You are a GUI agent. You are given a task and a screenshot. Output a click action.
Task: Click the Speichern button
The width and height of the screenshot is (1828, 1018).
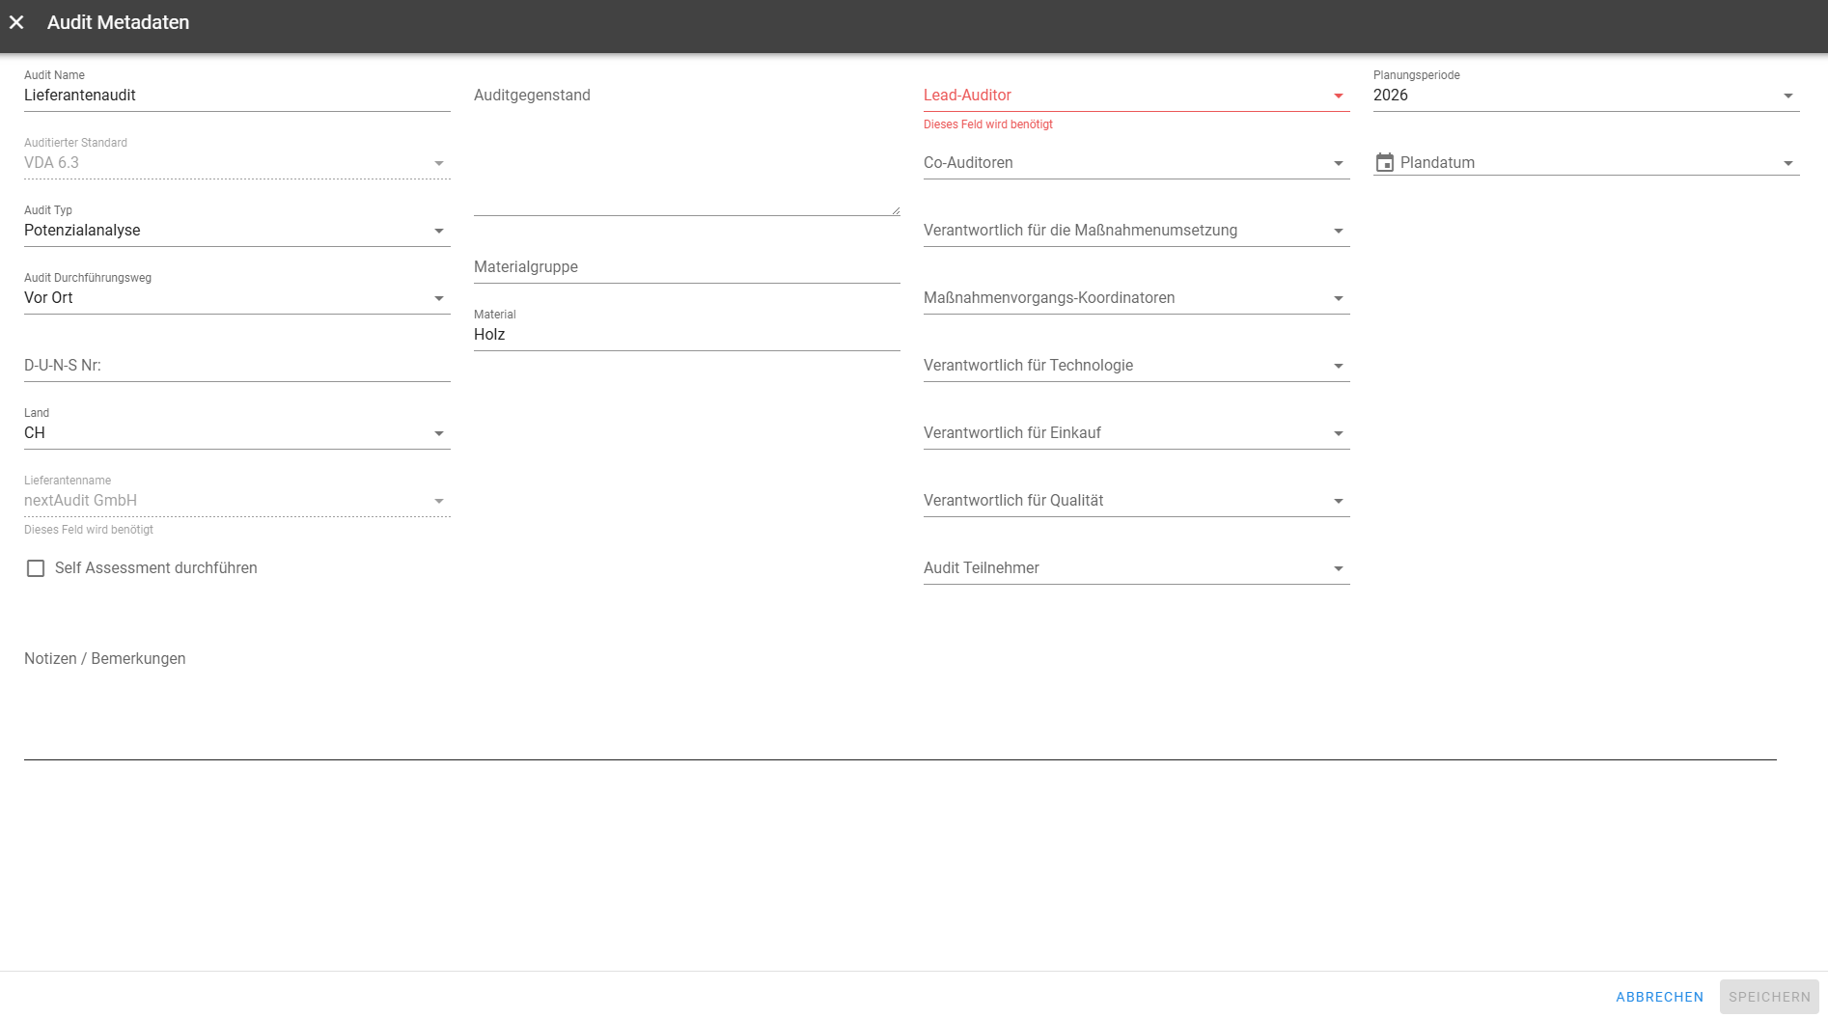[x=1768, y=997]
